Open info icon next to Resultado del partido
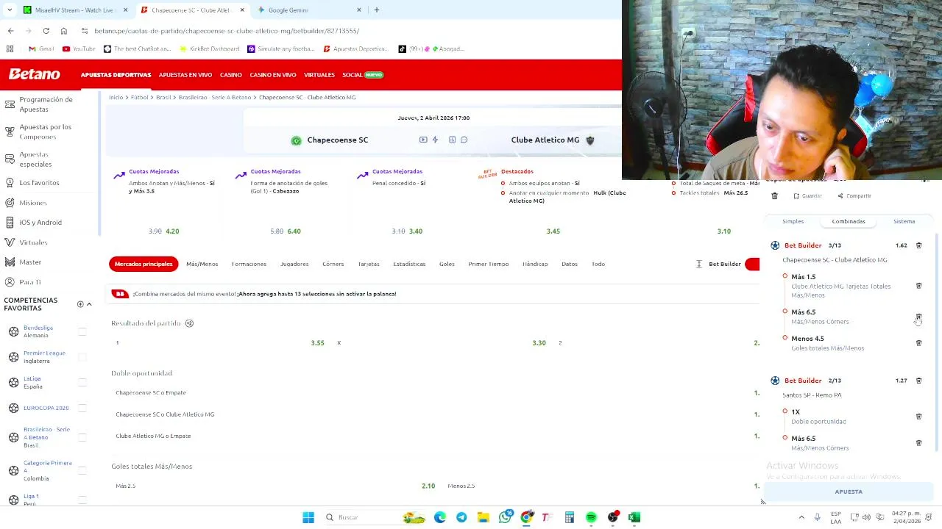Image resolution: width=942 pixels, height=529 pixels. tap(189, 323)
